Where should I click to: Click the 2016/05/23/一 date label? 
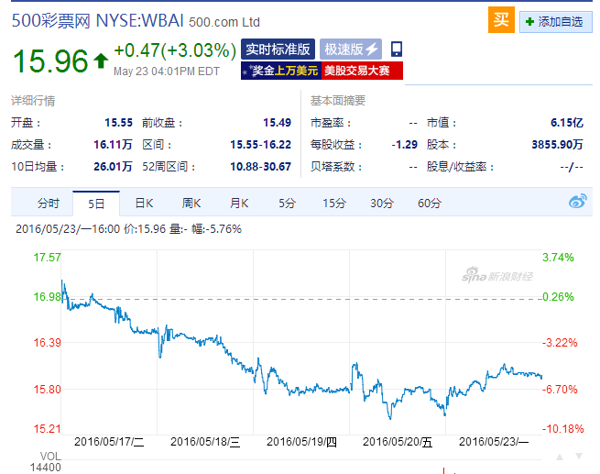pyautogui.click(x=494, y=442)
